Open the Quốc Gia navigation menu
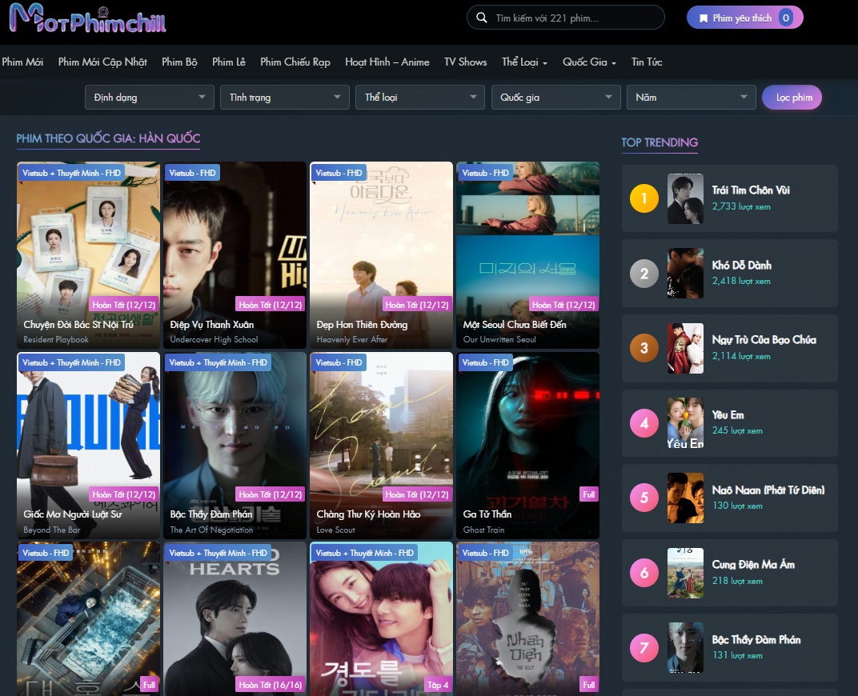This screenshot has width=858, height=696. click(x=589, y=62)
